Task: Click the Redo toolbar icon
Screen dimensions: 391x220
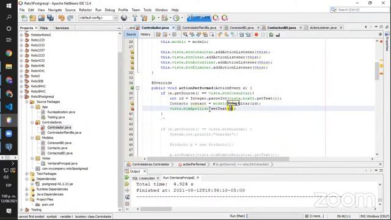Action: pyautogui.click(x=70, y=18)
